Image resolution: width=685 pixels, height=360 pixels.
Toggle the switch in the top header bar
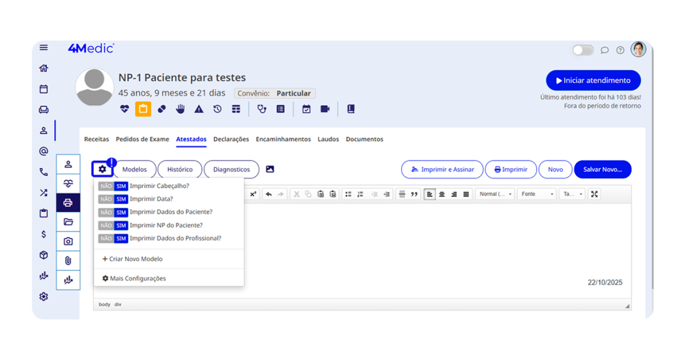point(583,50)
